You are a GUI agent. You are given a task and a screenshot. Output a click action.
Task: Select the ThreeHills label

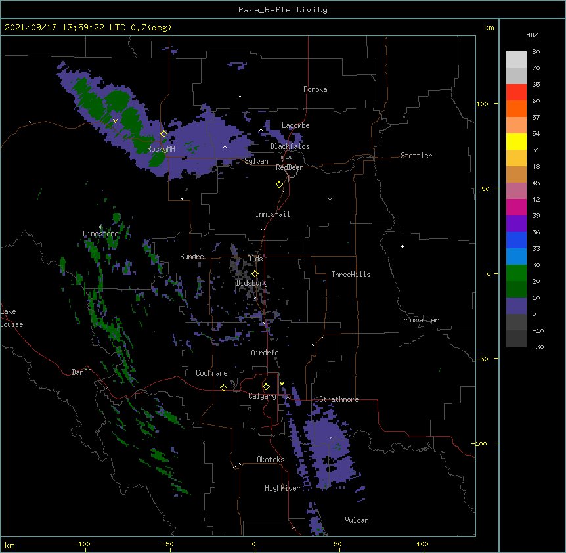click(x=351, y=275)
